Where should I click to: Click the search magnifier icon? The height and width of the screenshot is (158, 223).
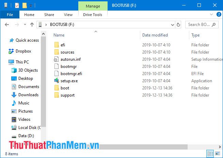click(213, 25)
